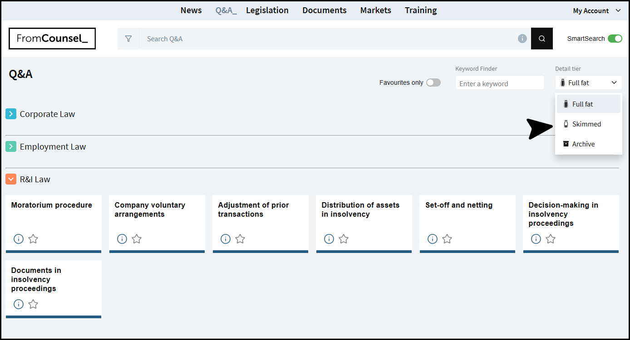Enable the Favourites only switch
The height and width of the screenshot is (340, 630).
tap(433, 83)
